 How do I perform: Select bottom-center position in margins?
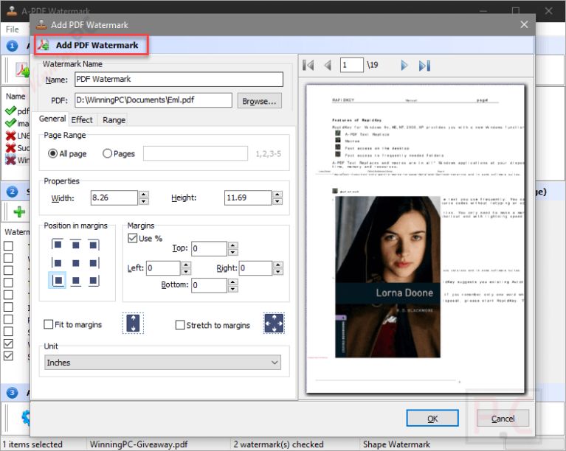tap(75, 280)
